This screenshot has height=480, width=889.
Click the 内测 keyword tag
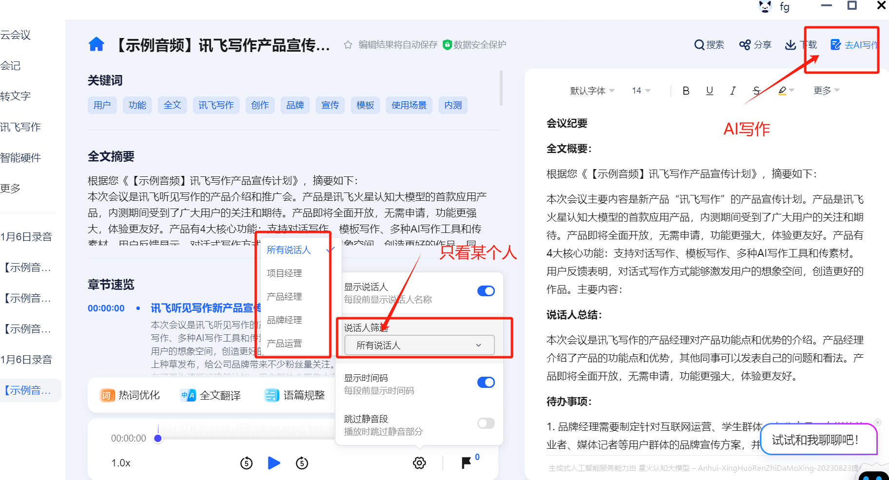coord(453,105)
